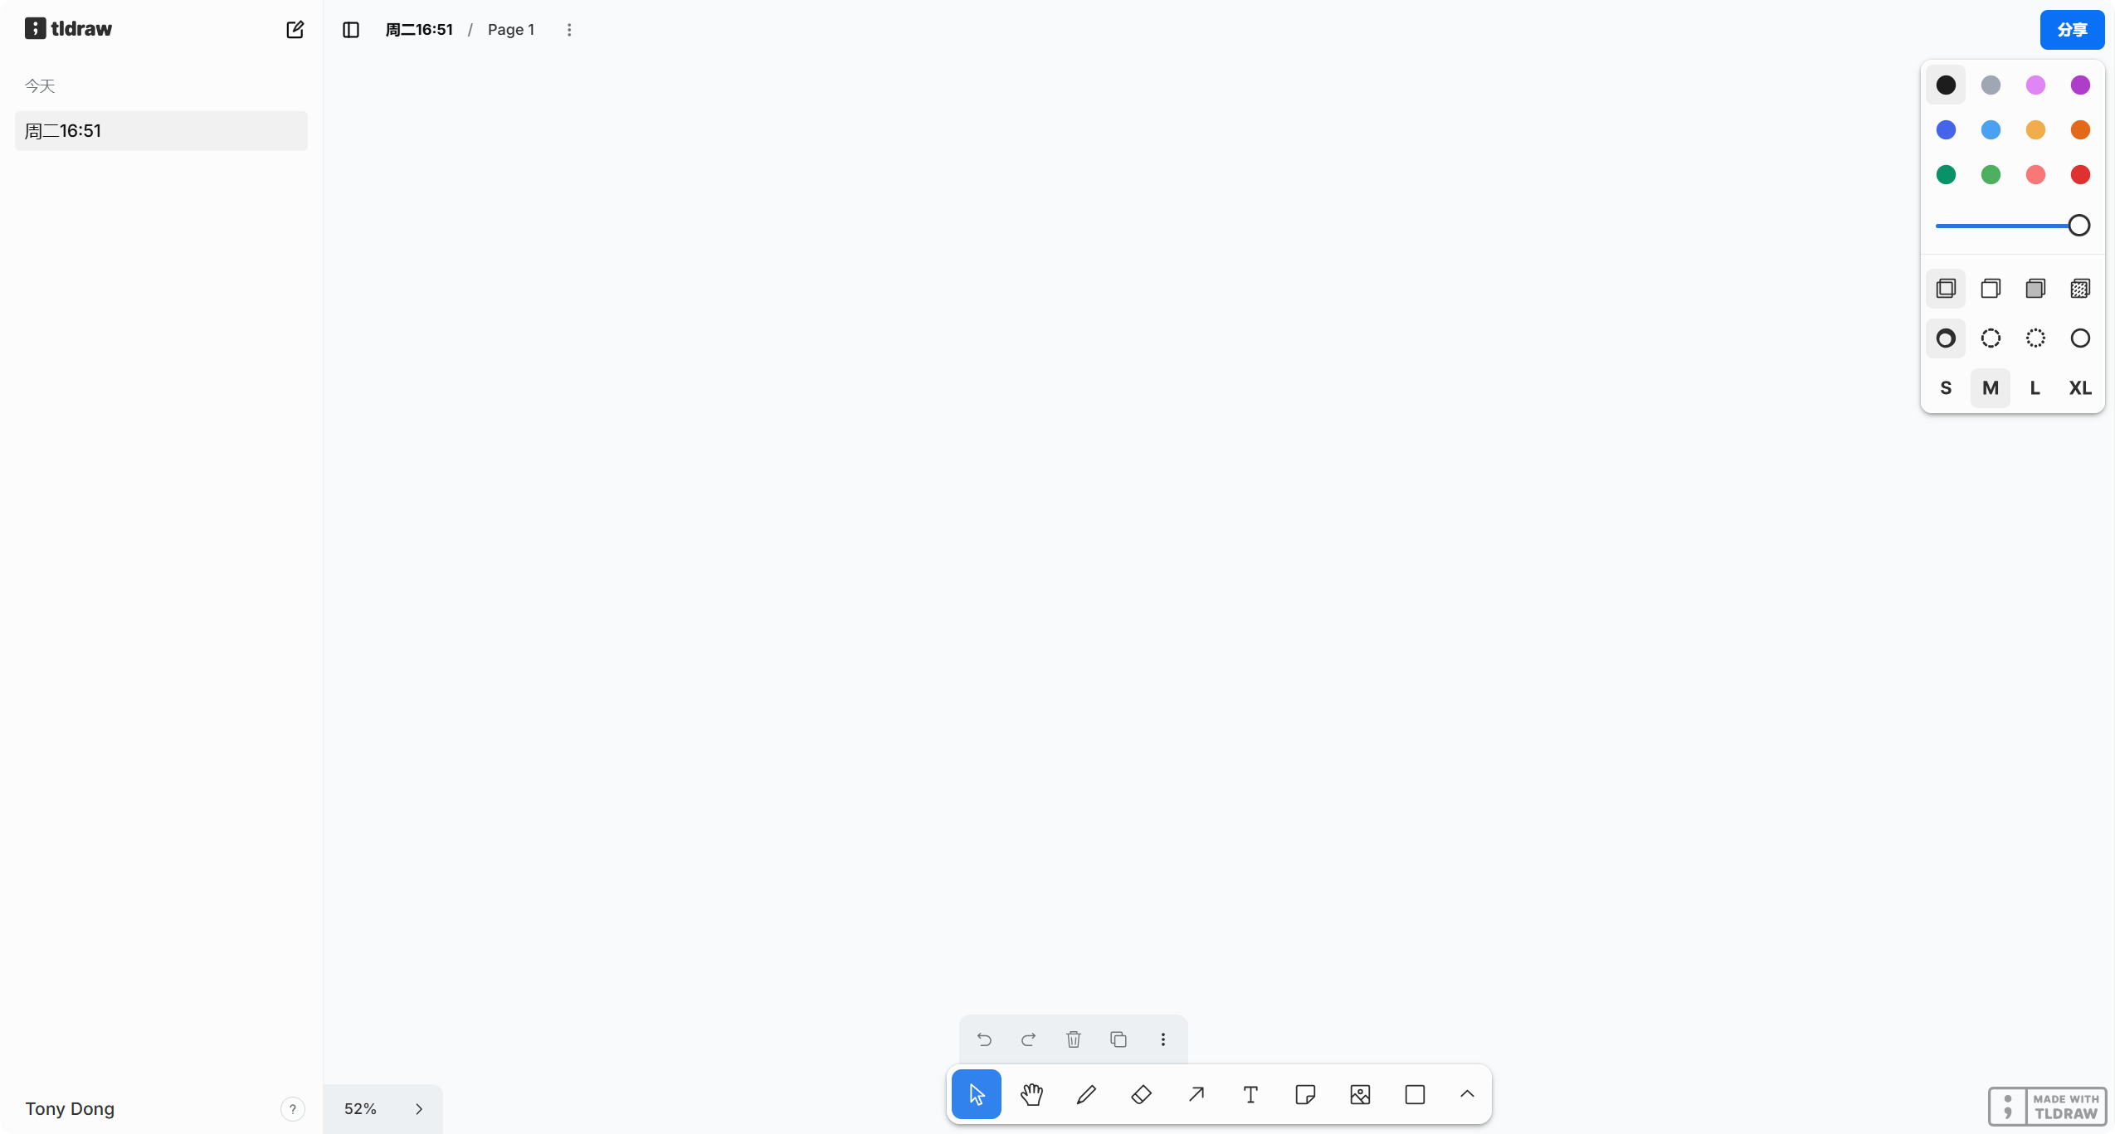Select the Hand tool
The image size is (2115, 1134).
click(1031, 1094)
